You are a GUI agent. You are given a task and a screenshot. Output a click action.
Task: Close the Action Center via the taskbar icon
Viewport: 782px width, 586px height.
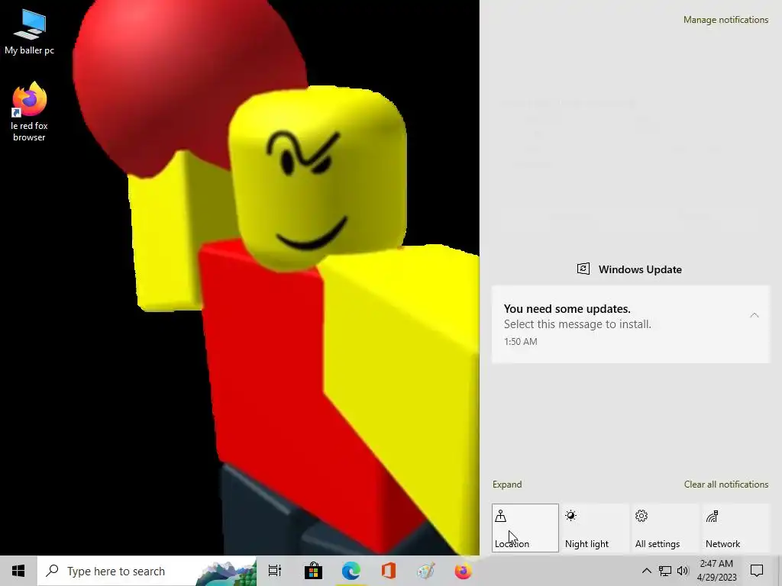click(x=757, y=571)
